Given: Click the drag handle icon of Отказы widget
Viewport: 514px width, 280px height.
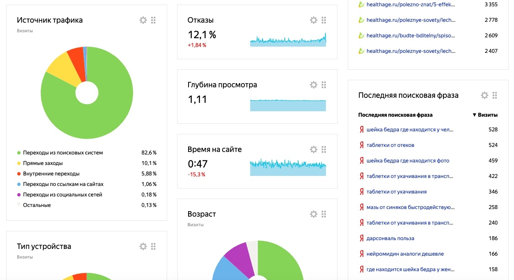Looking at the screenshot, I should (x=324, y=20).
